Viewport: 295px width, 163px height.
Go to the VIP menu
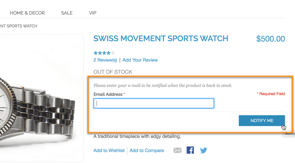tap(92, 13)
